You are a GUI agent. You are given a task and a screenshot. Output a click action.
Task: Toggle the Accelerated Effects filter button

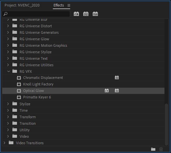tap(76, 14)
